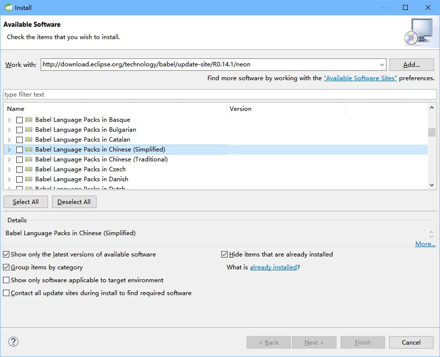Enable Contact all update sites during install
This screenshot has height=357, width=440.
pyautogui.click(x=6, y=293)
